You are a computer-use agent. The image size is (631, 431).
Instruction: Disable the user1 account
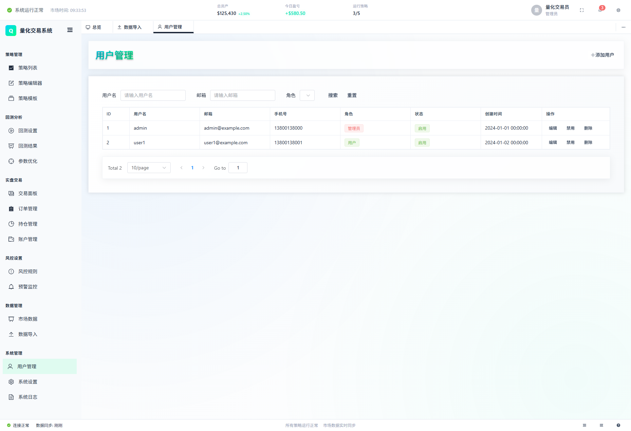571,143
